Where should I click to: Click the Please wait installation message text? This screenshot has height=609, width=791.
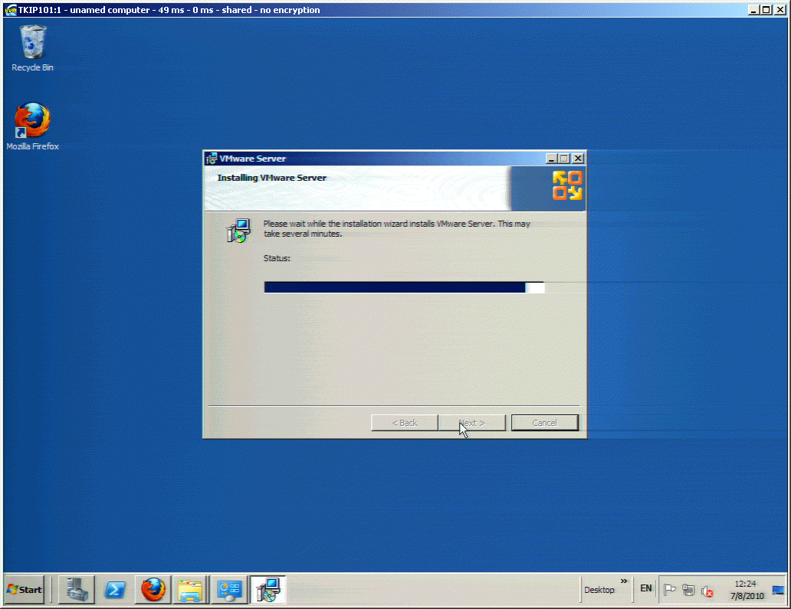pyautogui.click(x=396, y=228)
